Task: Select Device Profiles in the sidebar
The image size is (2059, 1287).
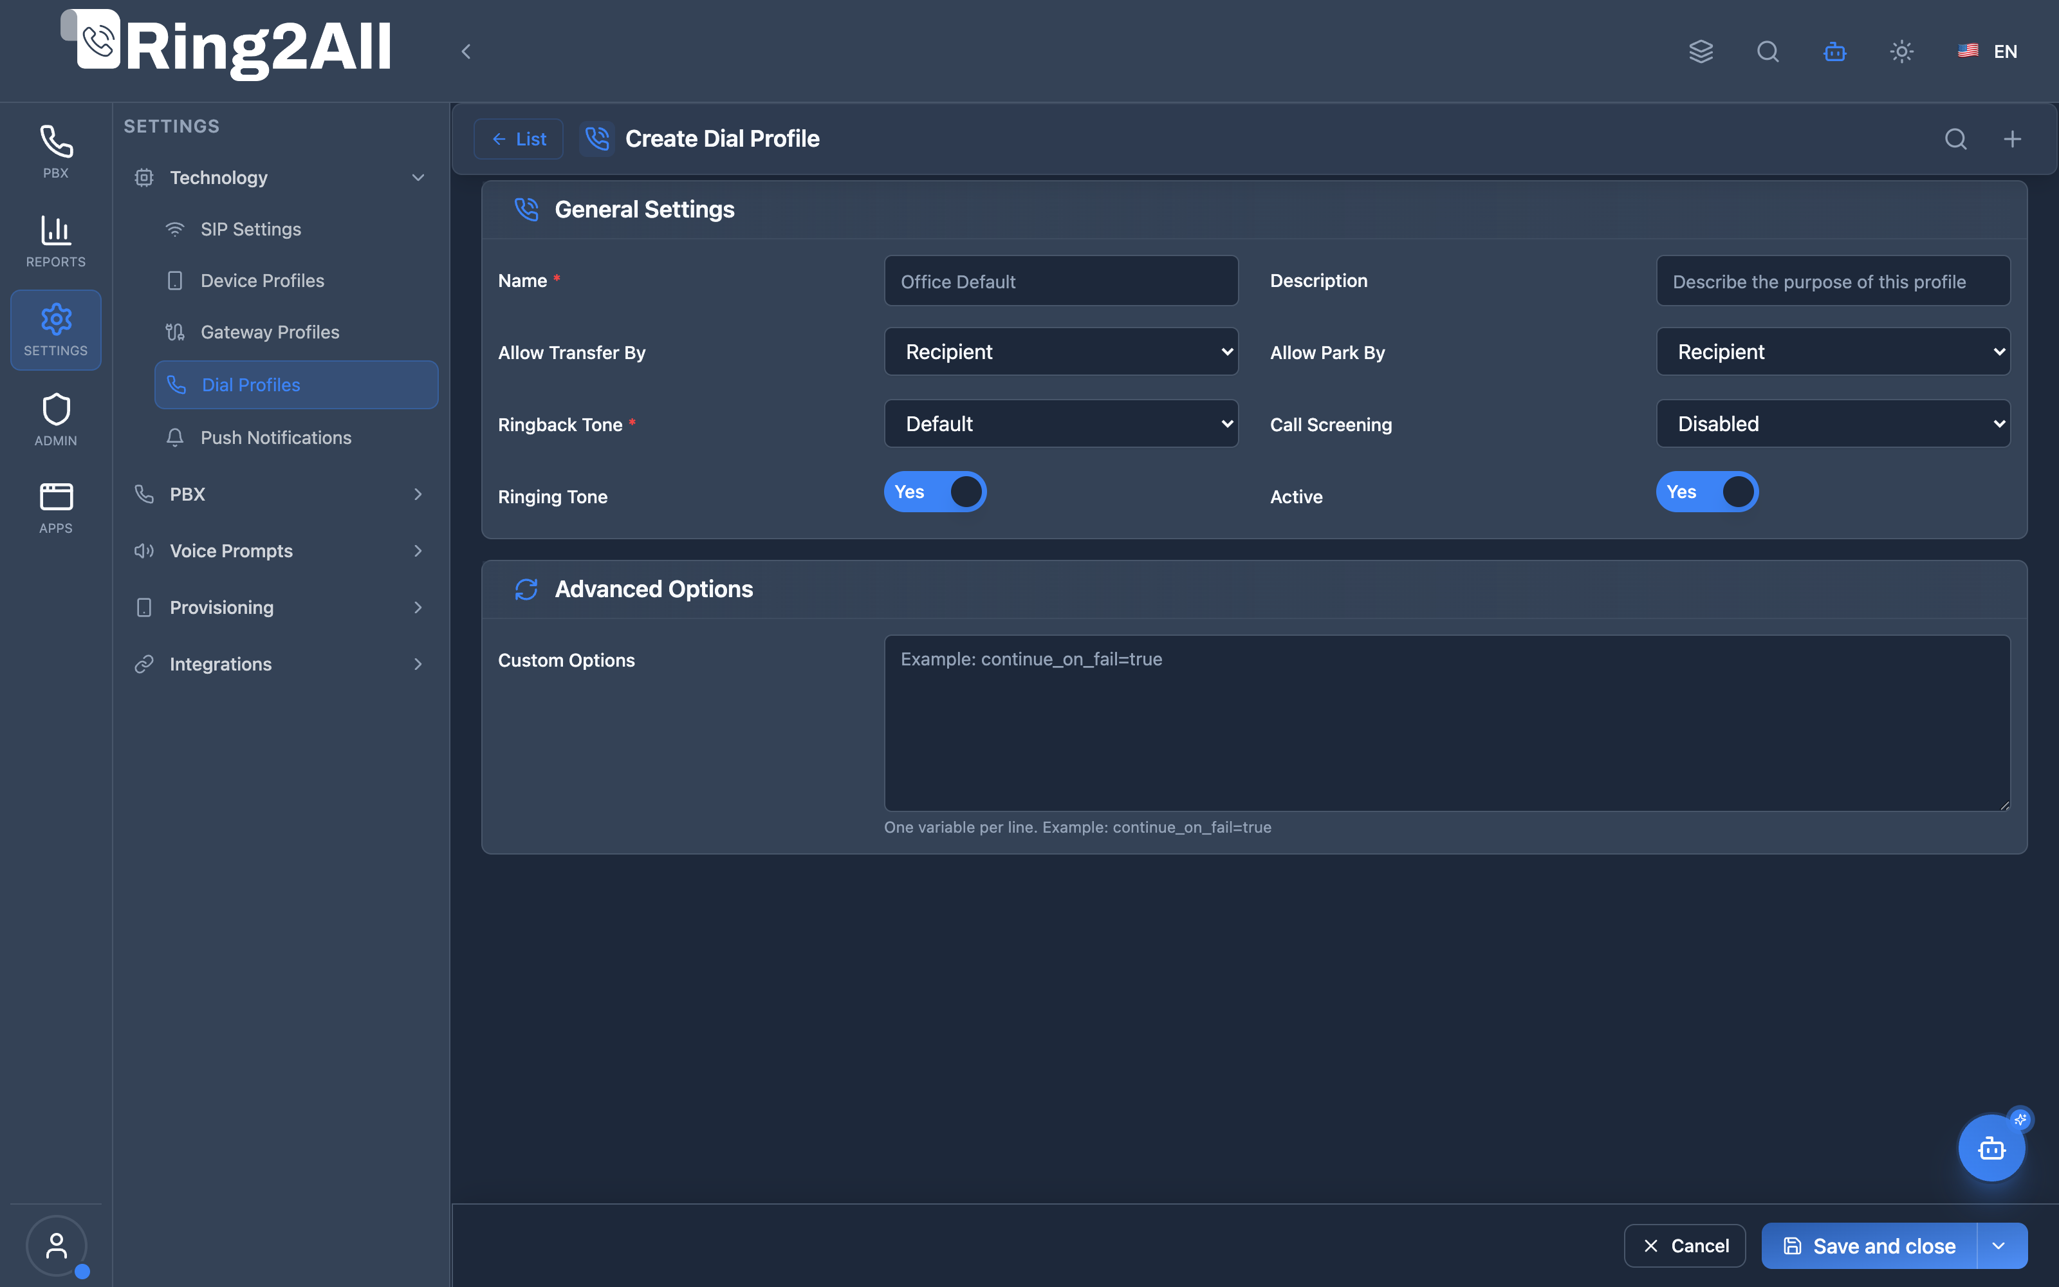Action: [295, 280]
